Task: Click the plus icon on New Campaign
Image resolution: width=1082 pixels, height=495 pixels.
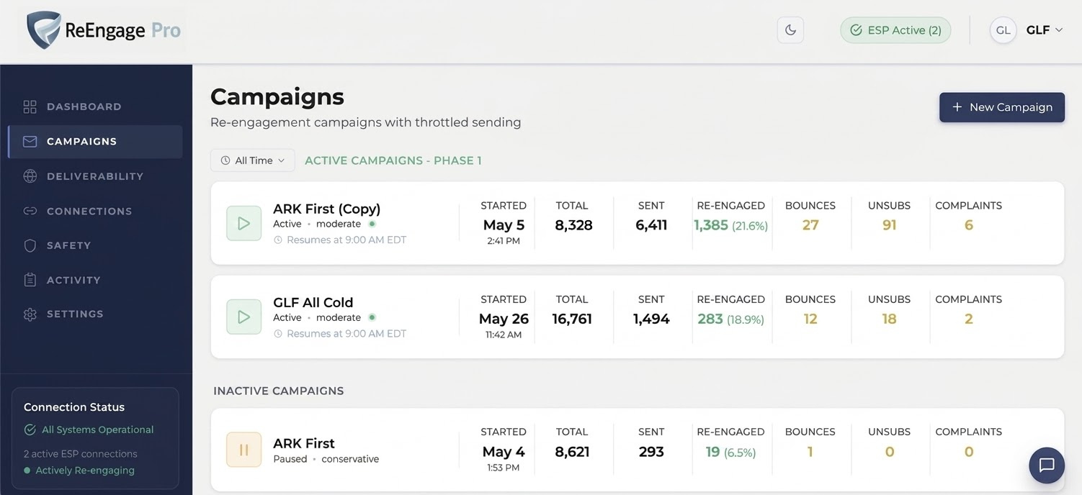Action: (x=957, y=106)
